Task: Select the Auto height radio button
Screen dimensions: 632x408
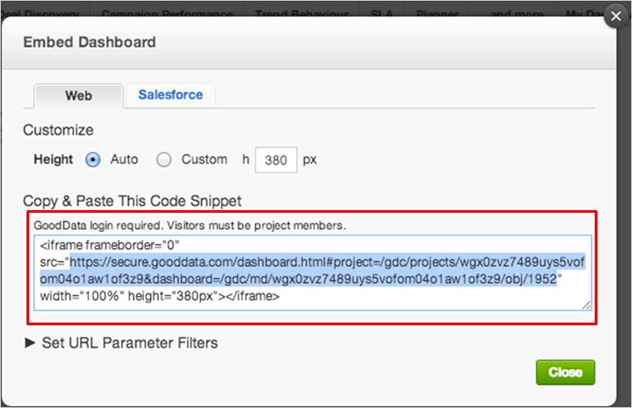Action: point(93,160)
